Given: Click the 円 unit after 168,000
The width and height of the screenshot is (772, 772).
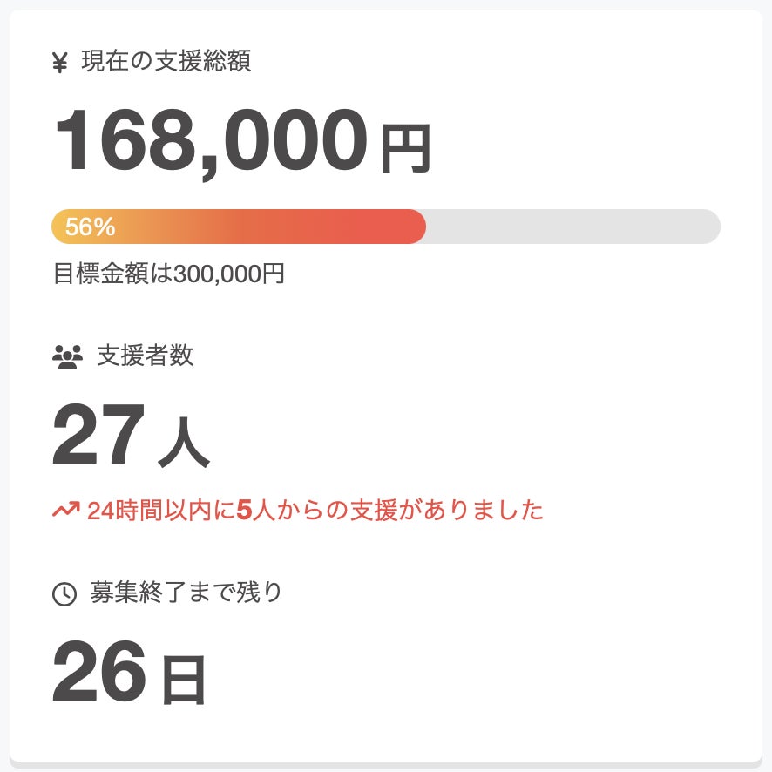Looking at the screenshot, I should (405, 151).
